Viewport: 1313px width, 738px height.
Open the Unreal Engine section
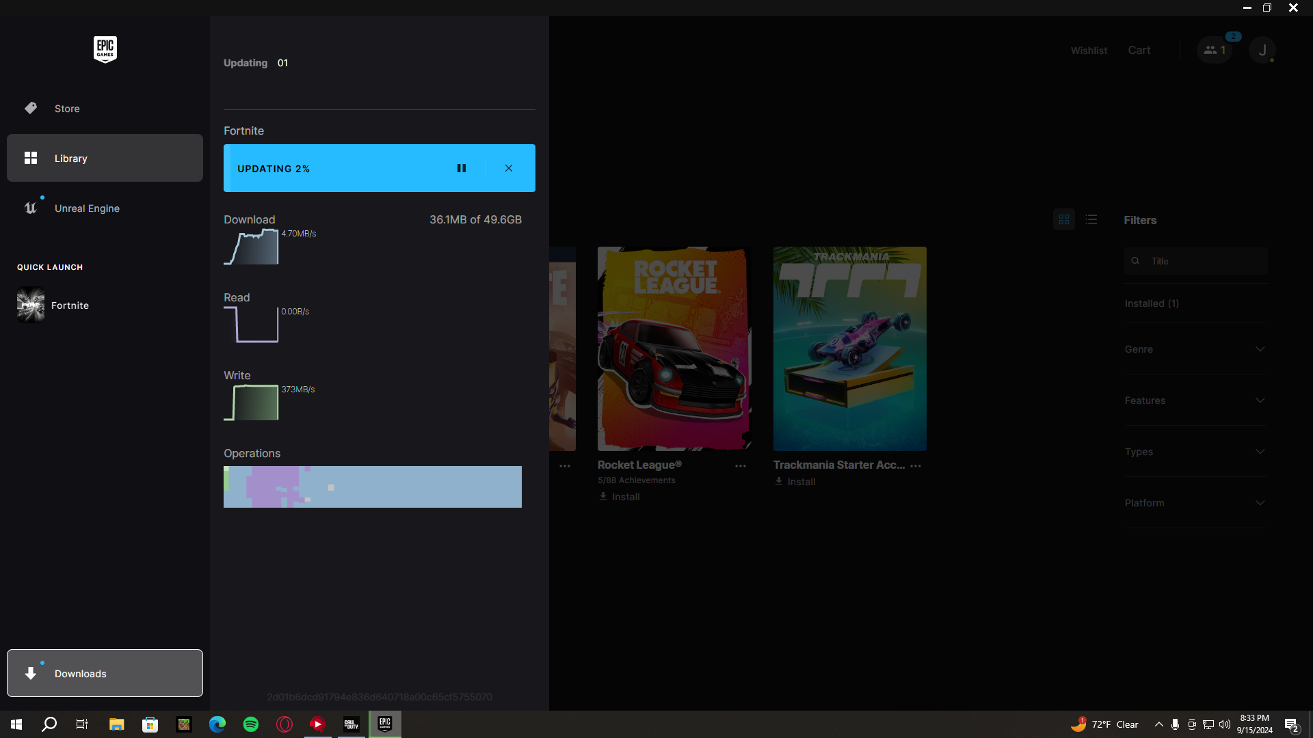(x=87, y=208)
